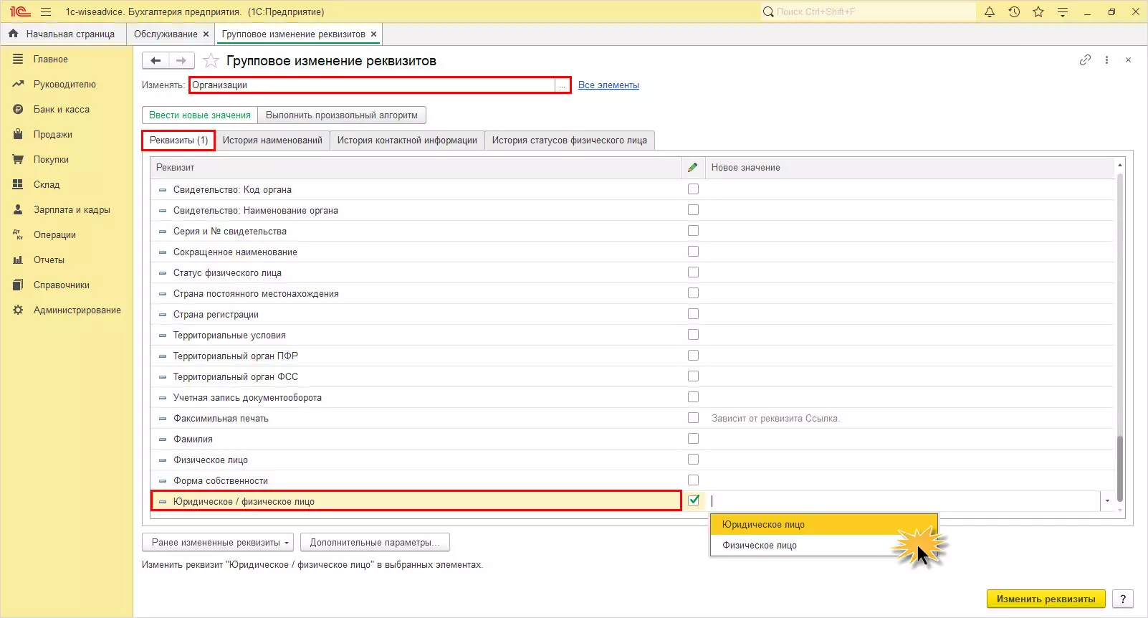This screenshot has height=618, width=1148.
Task: Open the Склад section
Action: [47, 185]
